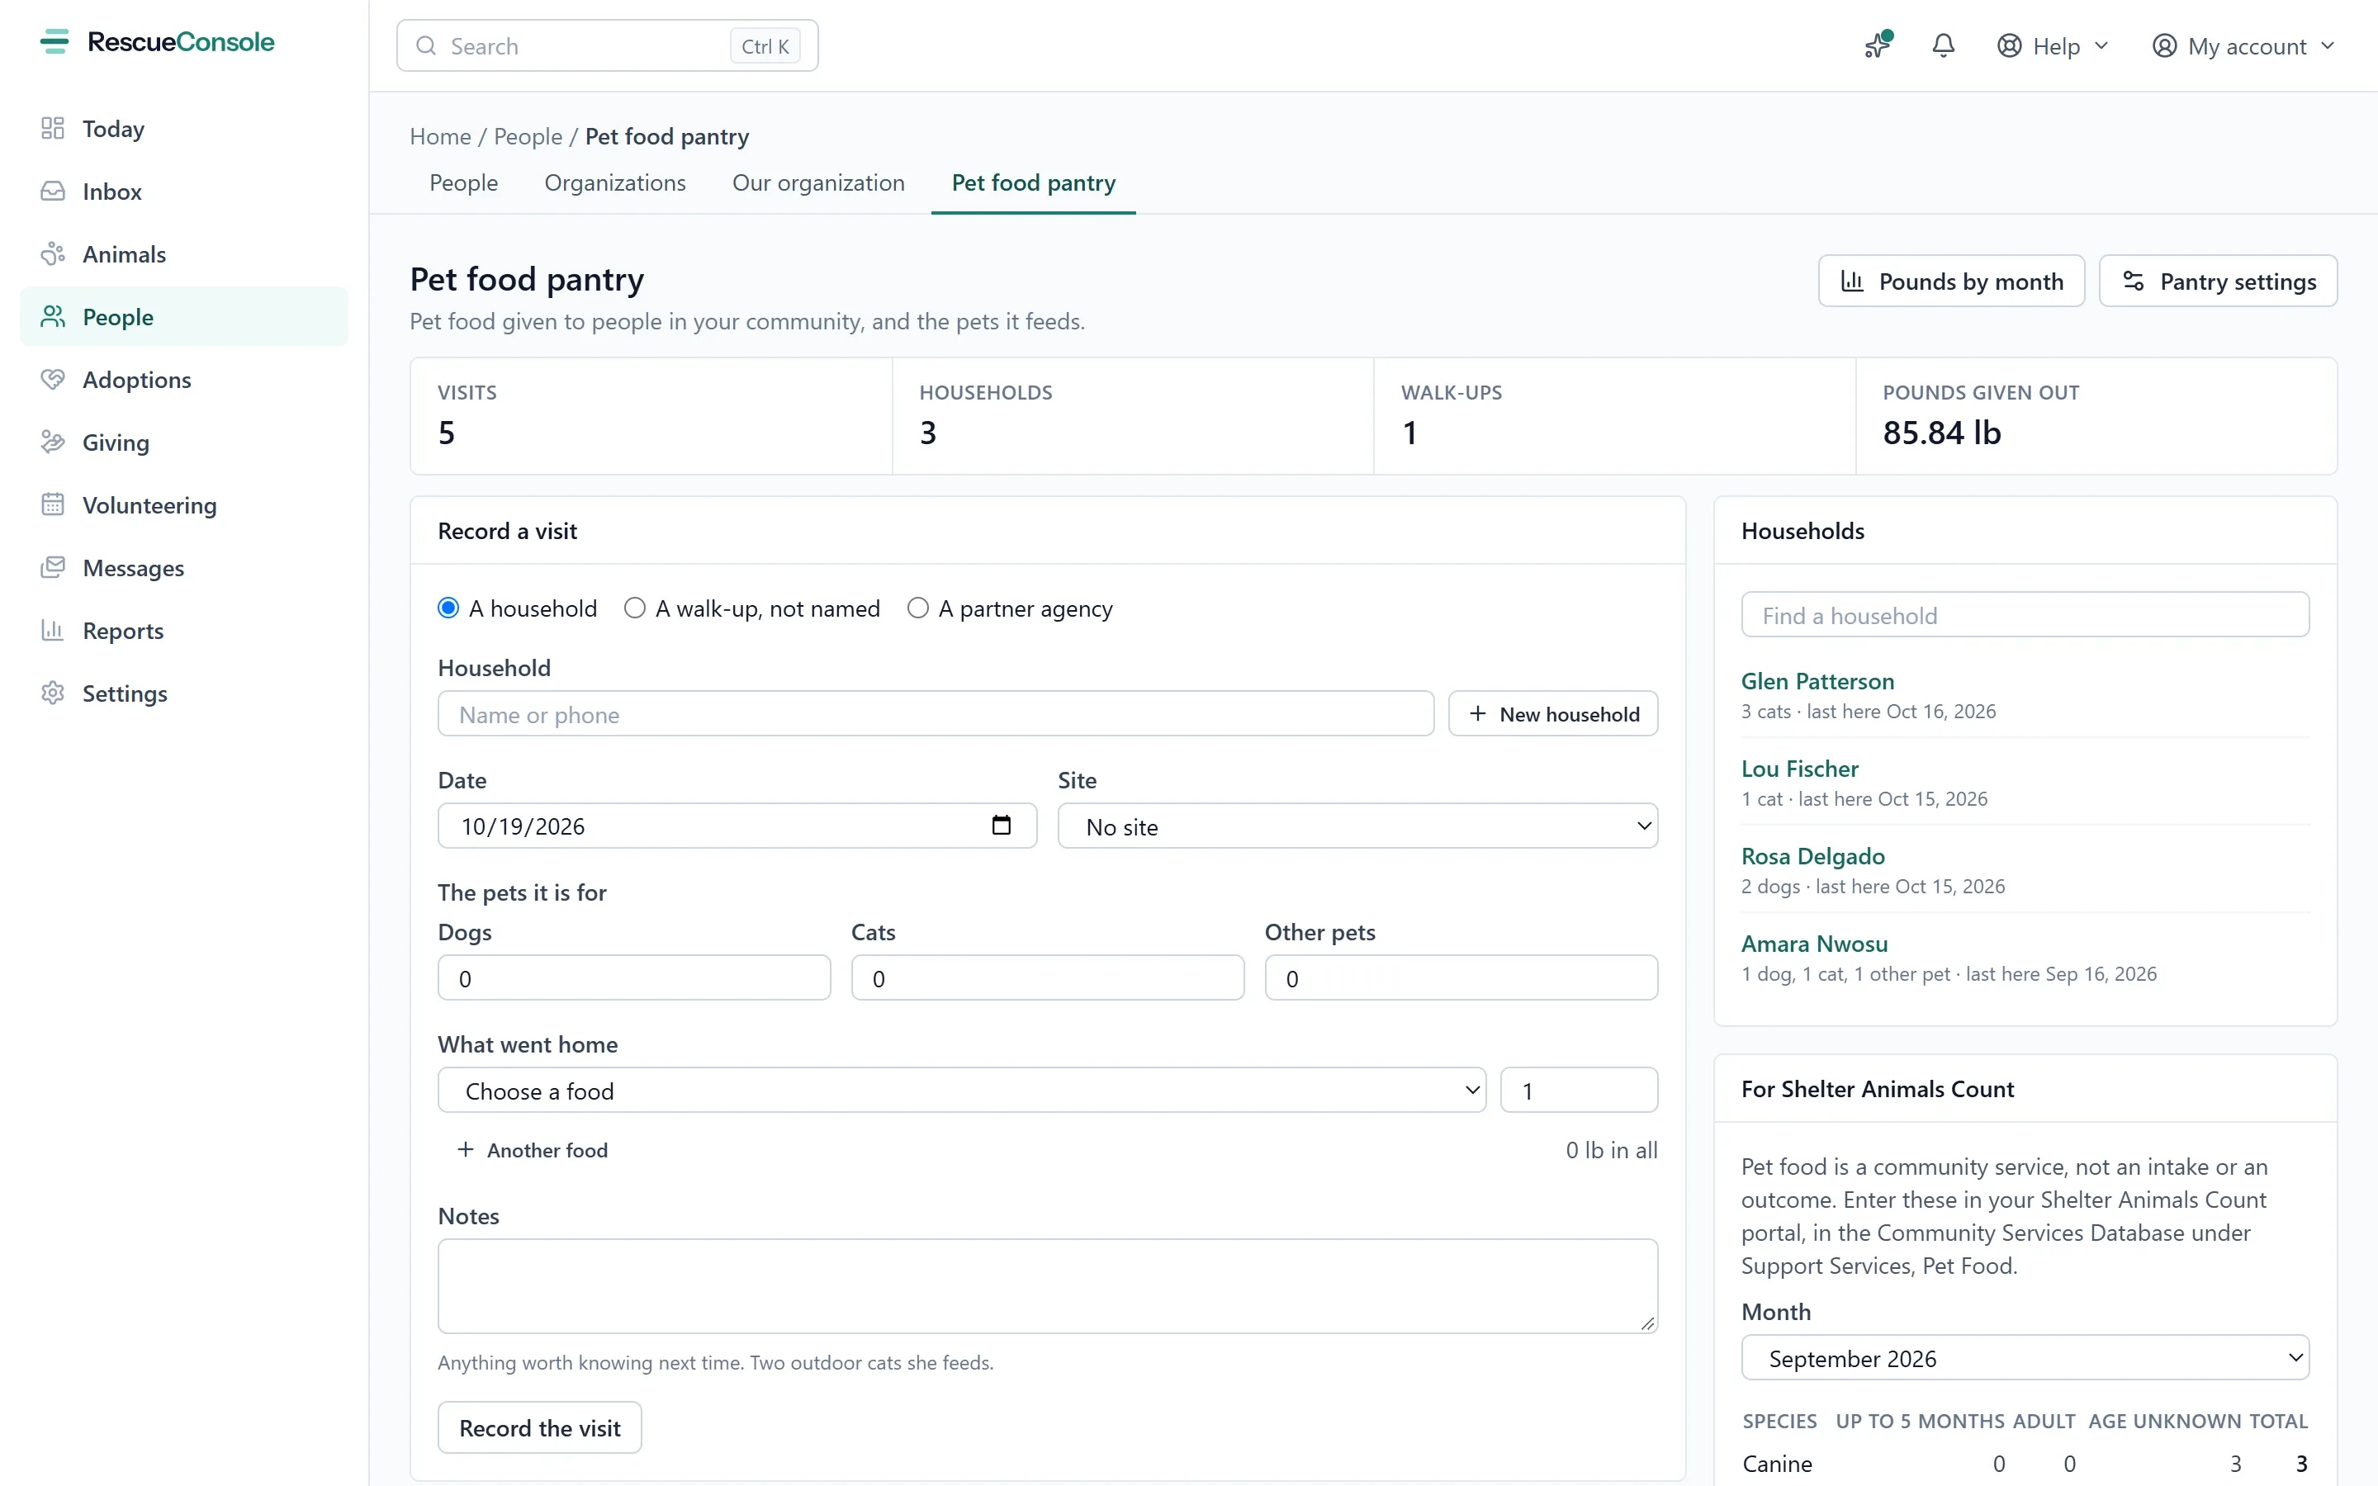Open the date picker calendar icon

pos(1002,826)
